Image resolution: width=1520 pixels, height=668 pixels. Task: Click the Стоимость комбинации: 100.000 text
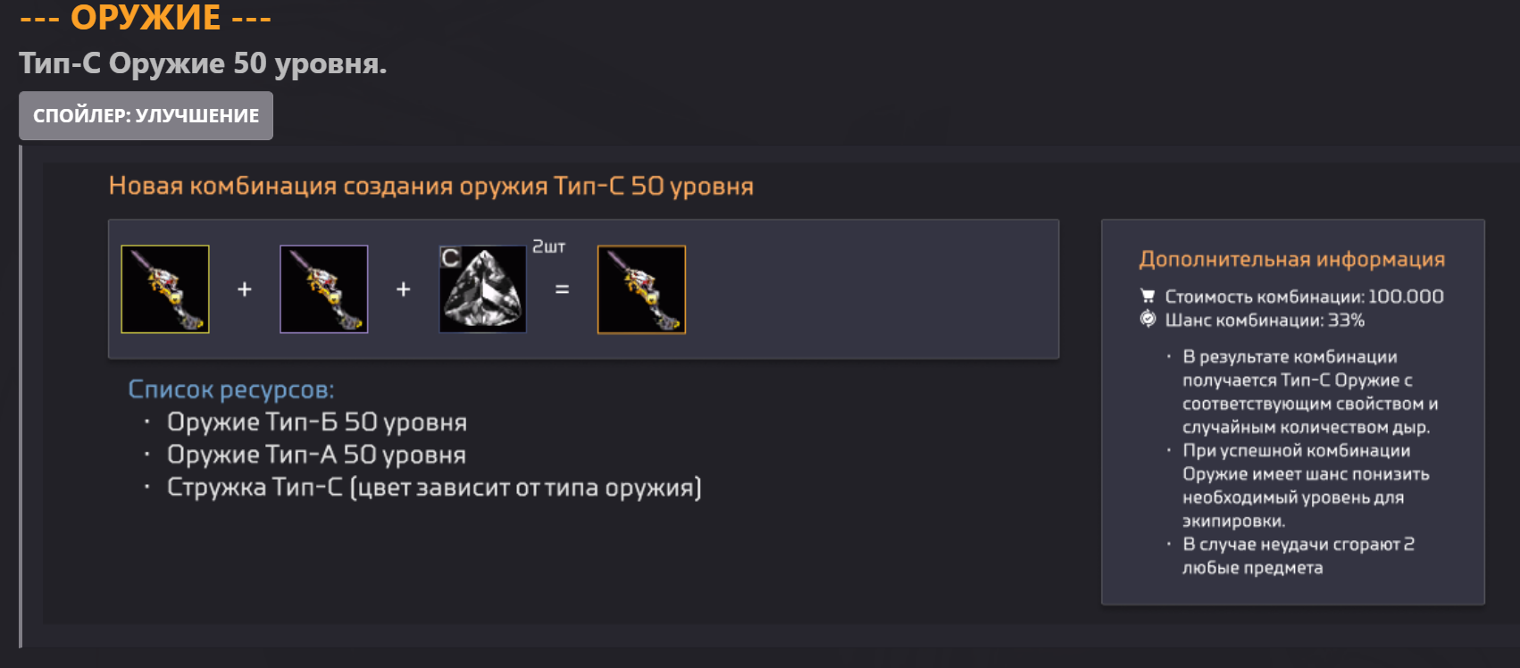pos(1304,296)
